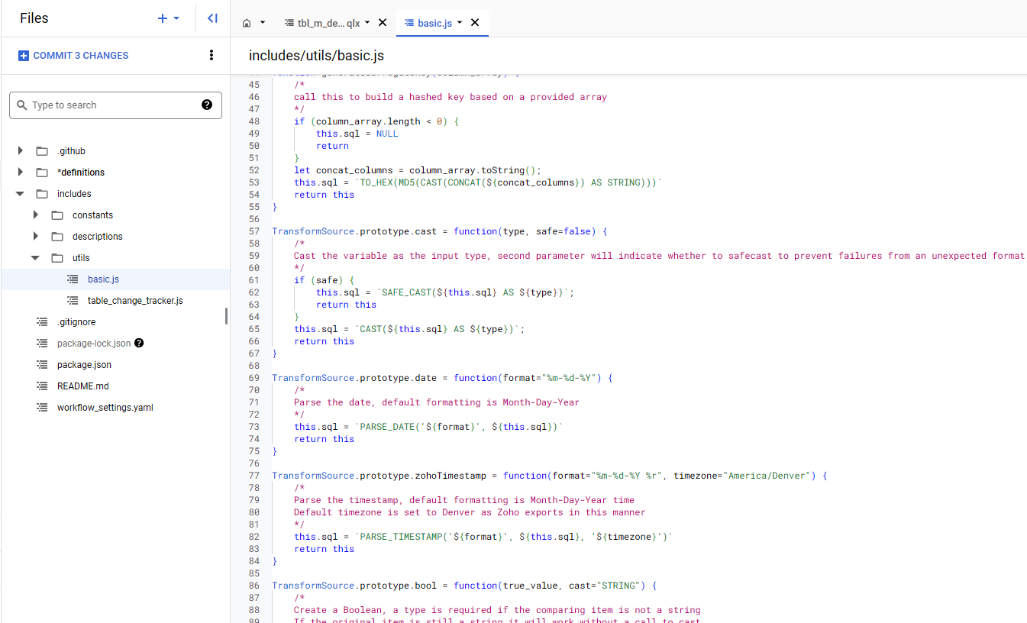Click the Files panel title
This screenshot has width=1027, height=623.
tap(34, 18)
